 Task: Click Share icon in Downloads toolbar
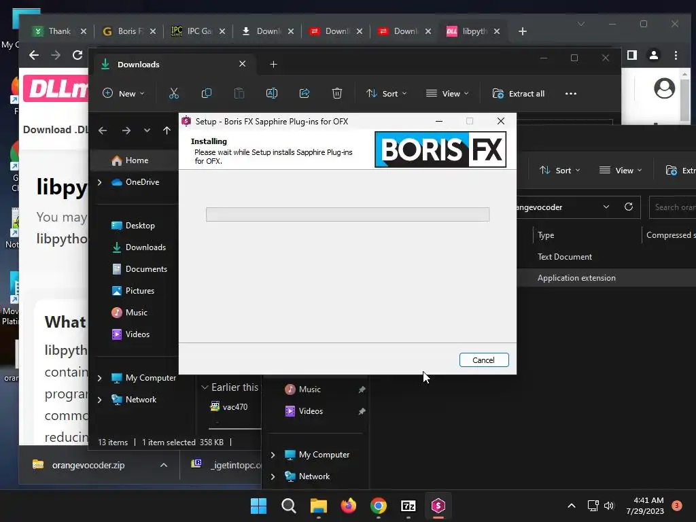[304, 93]
